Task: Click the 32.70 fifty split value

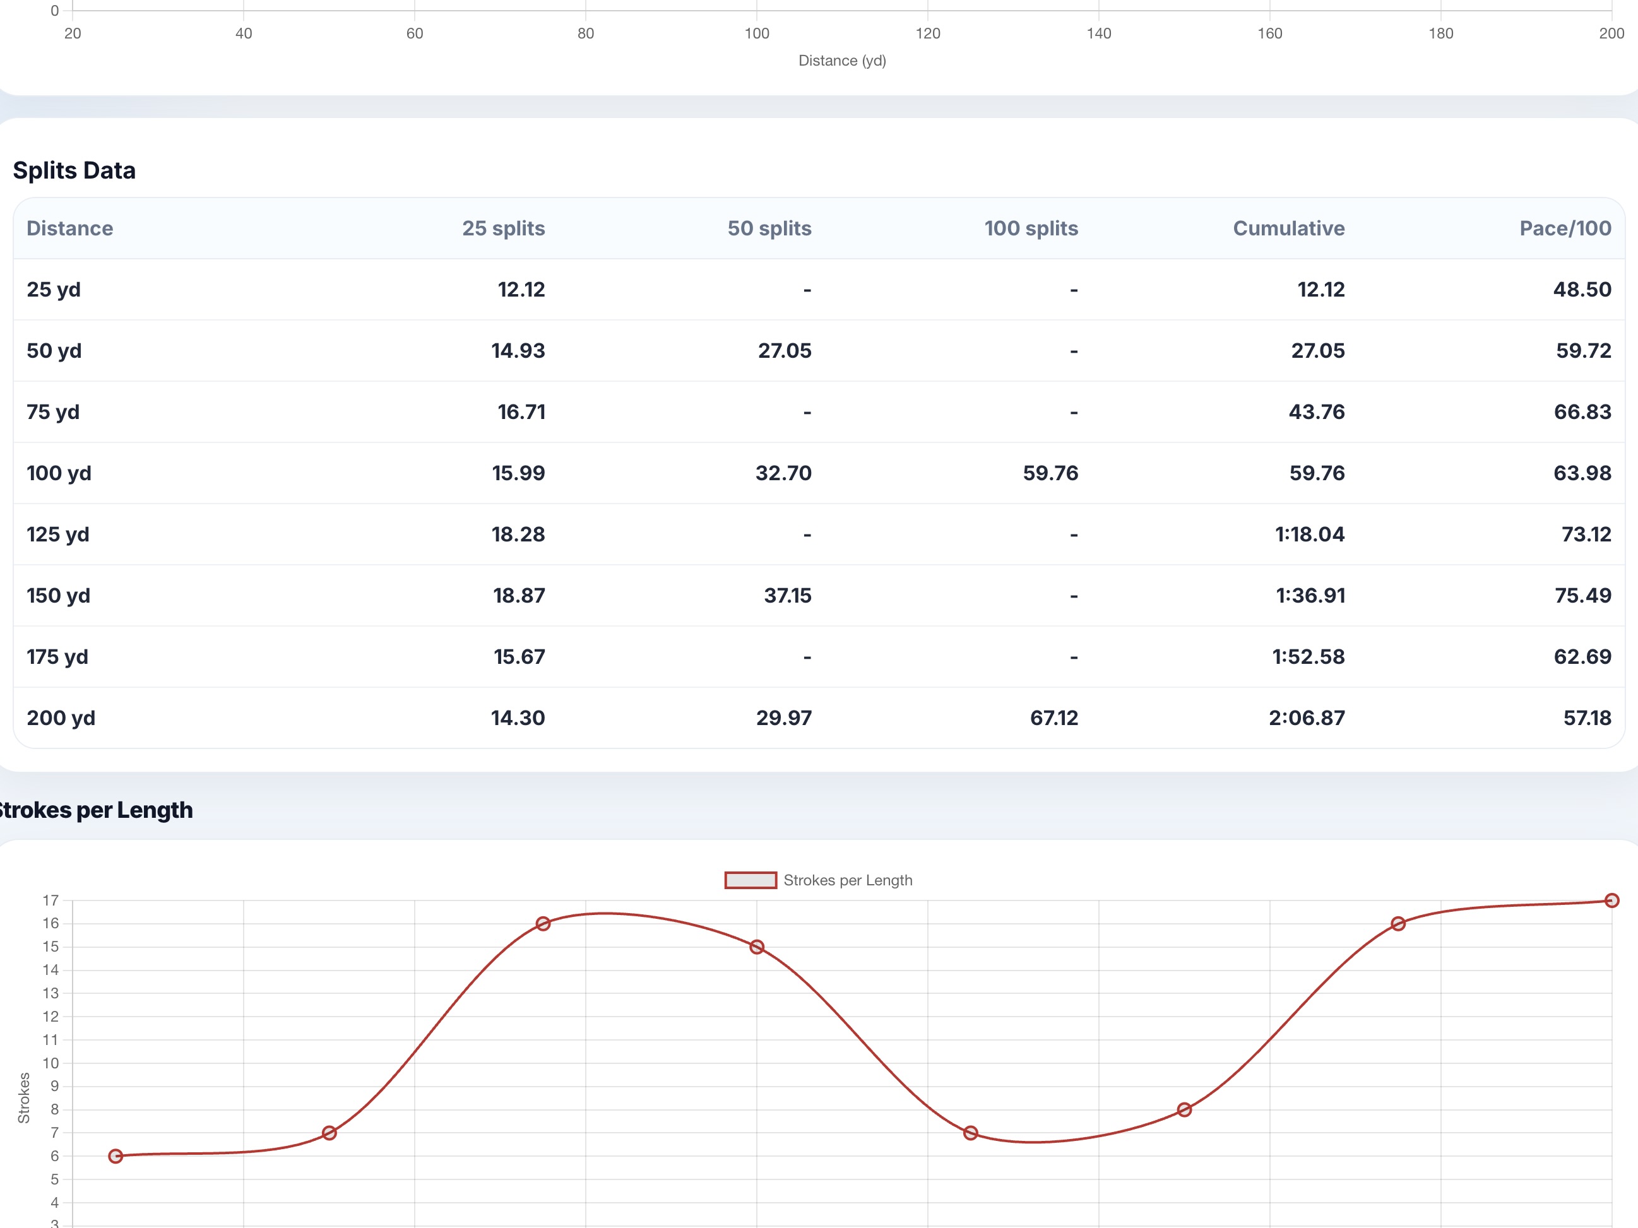Action: tap(783, 473)
